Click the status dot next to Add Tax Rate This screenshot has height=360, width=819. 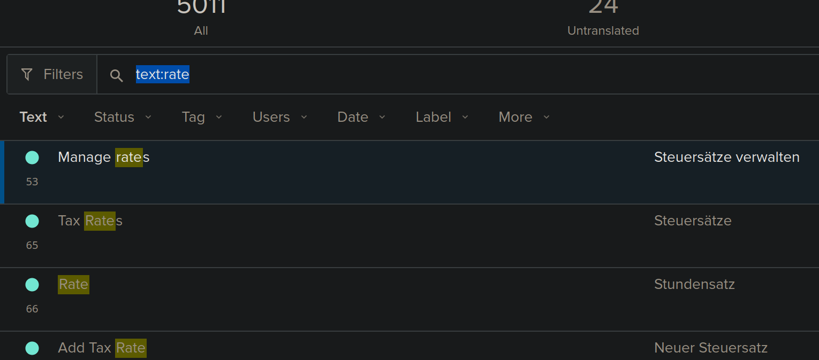[x=32, y=348]
